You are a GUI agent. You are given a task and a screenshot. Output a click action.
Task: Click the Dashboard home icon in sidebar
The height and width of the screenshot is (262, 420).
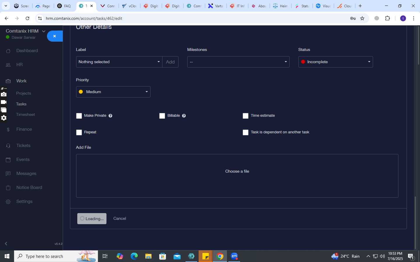(x=8, y=51)
